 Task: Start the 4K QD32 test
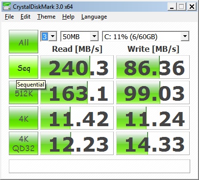pos(24,143)
